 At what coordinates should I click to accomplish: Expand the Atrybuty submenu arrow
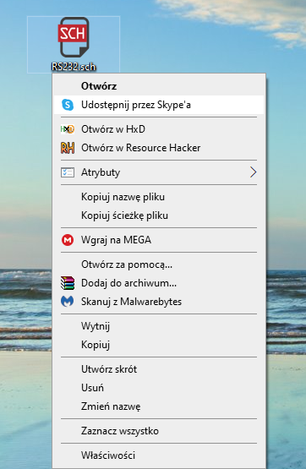point(253,172)
